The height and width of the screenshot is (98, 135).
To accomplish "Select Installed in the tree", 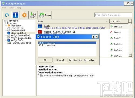I will click(x=17, y=28).
